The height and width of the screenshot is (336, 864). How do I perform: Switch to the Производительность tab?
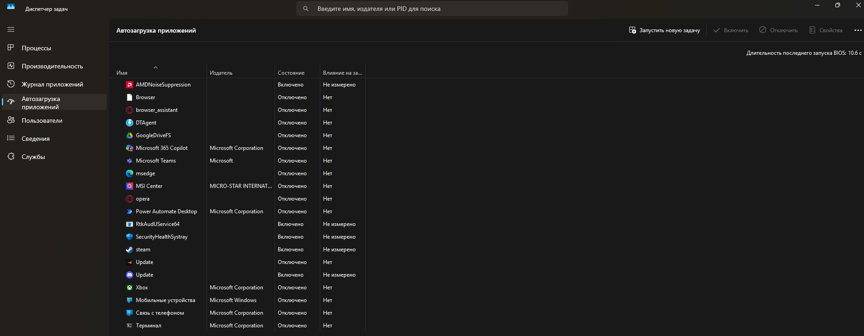pos(52,66)
